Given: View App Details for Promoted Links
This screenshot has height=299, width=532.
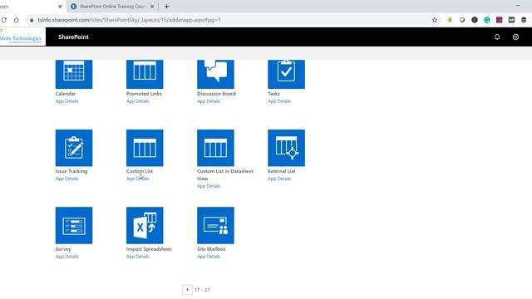Looking at the screenshot, I should 138,101.
